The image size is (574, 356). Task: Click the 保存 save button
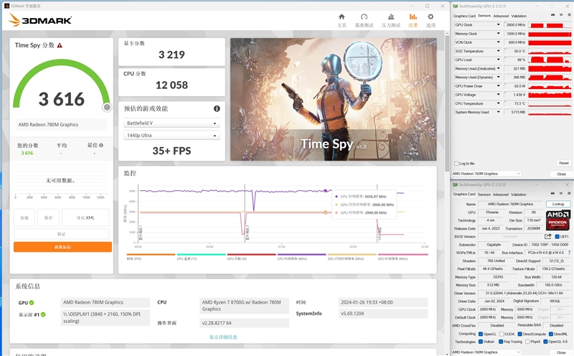(x=48, y=217)
